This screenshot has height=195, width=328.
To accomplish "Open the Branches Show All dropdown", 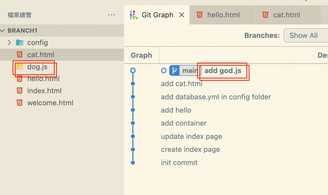I will tap(306, 36).
